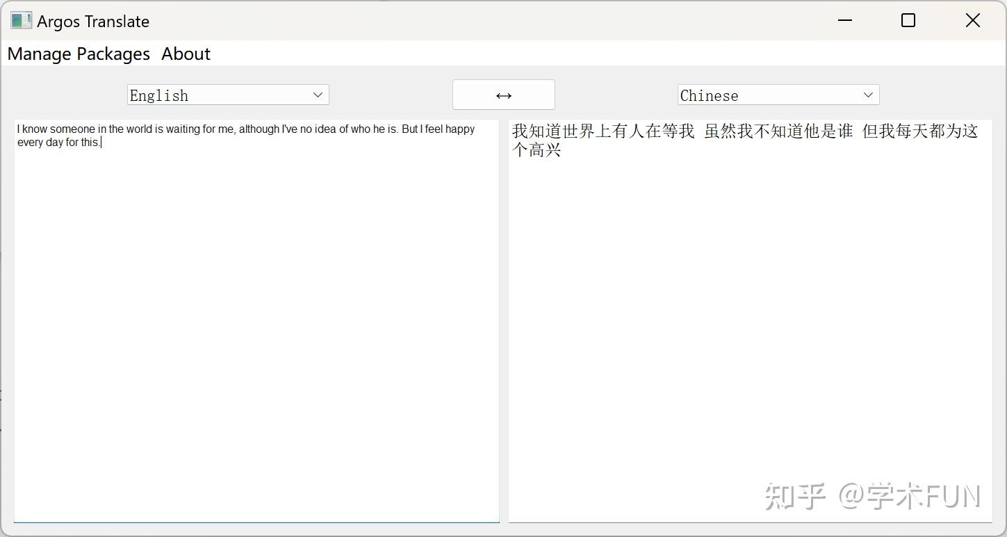Select the word English in the language selector
This screenshot has width=1007, height=537.
pyautogui.click(x=159, y=95)
